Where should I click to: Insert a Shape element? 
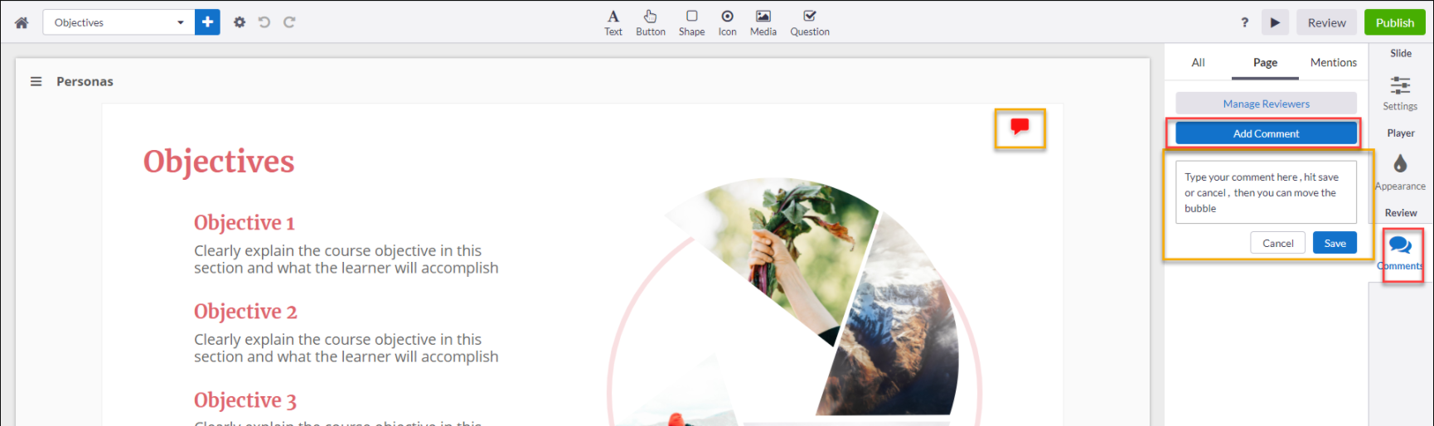(691, 23)
